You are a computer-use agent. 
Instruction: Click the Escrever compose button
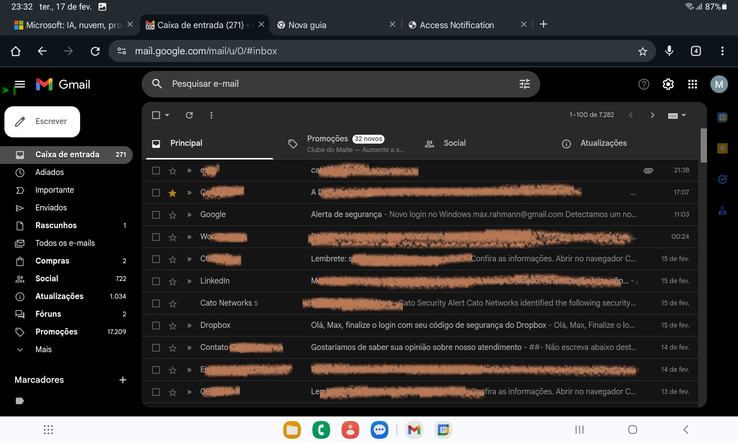(42, 121)
